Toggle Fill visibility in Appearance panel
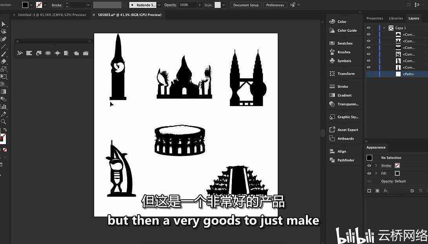 click(x=369, y=174)
